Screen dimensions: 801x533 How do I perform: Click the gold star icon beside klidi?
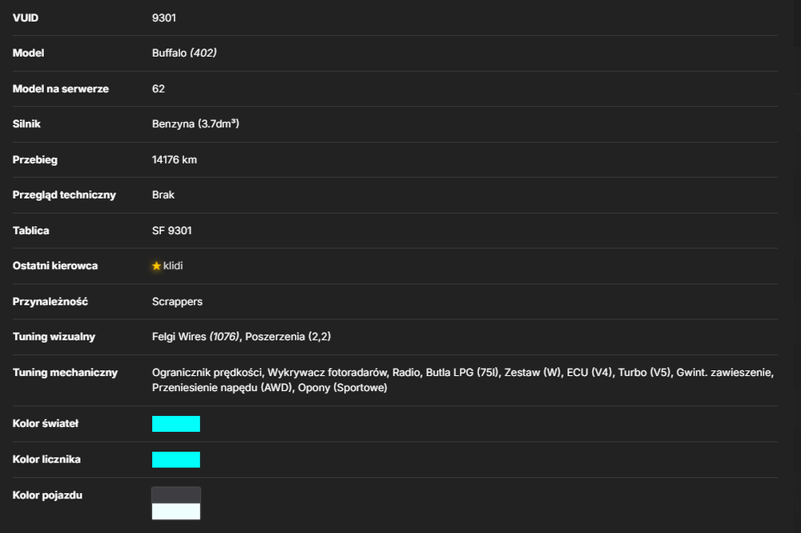pyautogui.click(x=156, y=266)
